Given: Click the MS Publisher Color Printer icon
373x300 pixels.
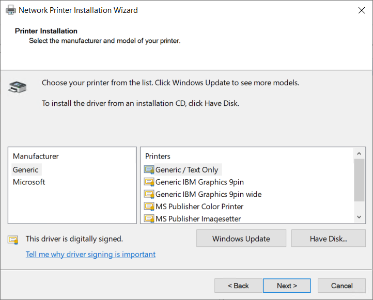Looking at the screenshot, I should pos(149,207).
